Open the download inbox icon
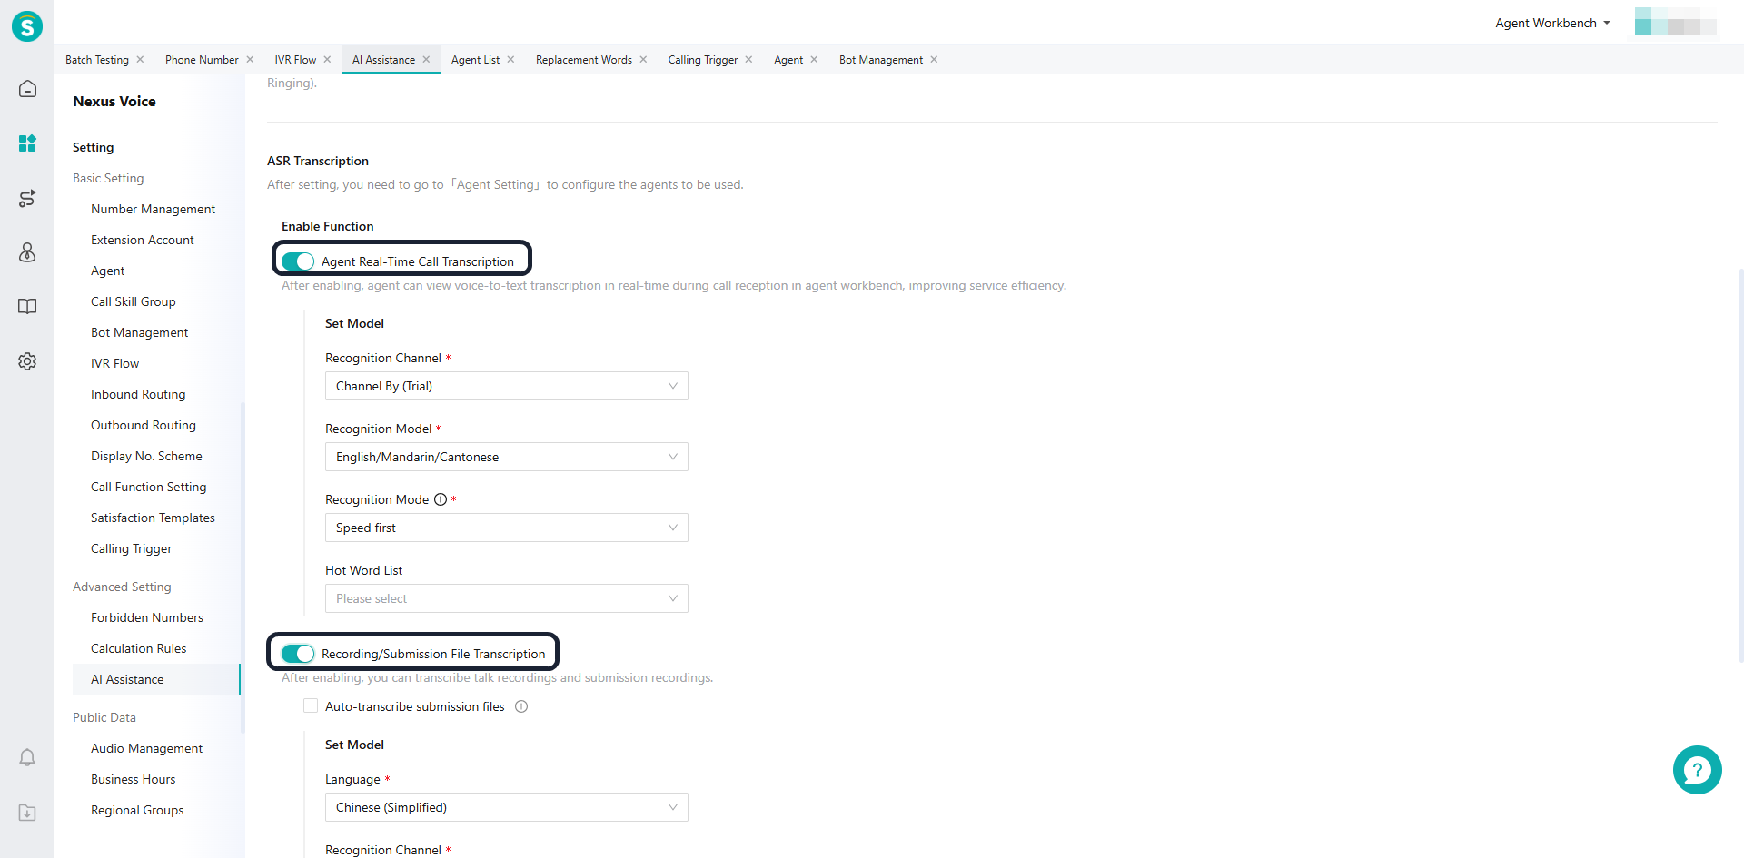The height and width of the screenshot is (858, 1744). tap(27, 813)
